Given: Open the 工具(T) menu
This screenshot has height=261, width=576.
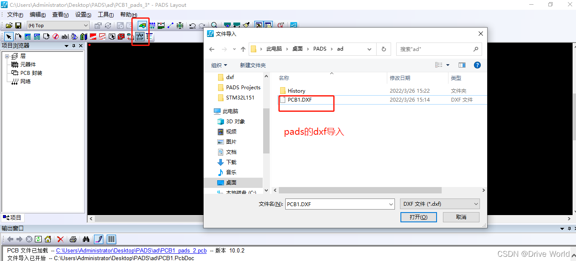Looking at the screenshot, I should coord(106,14).
